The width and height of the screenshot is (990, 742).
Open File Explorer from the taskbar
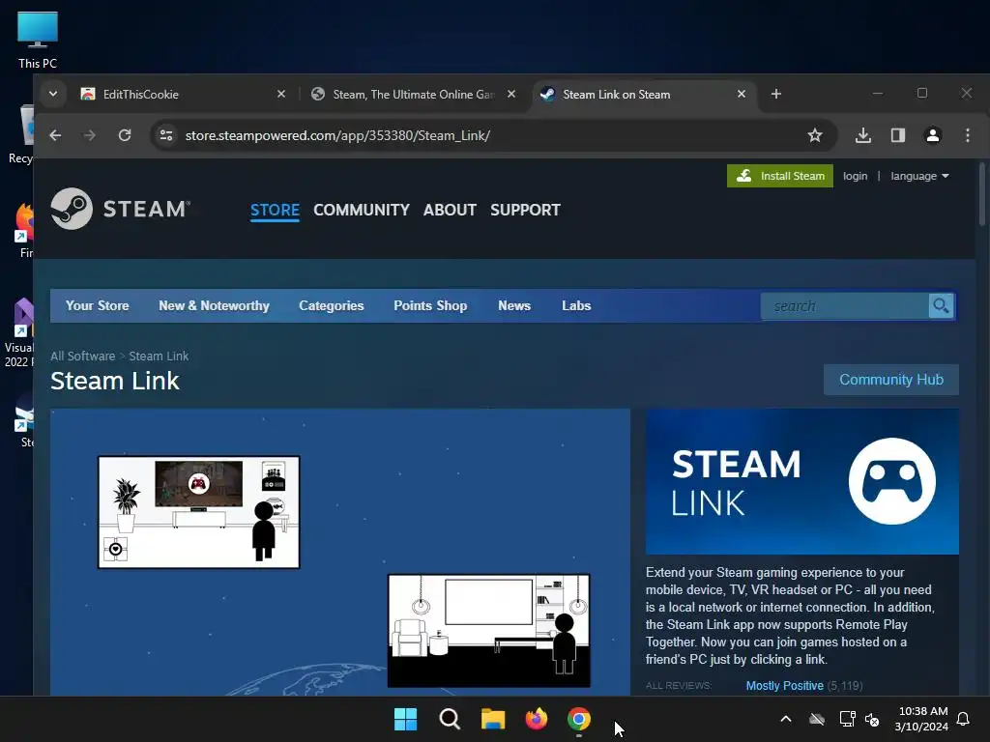pos(493,719)
